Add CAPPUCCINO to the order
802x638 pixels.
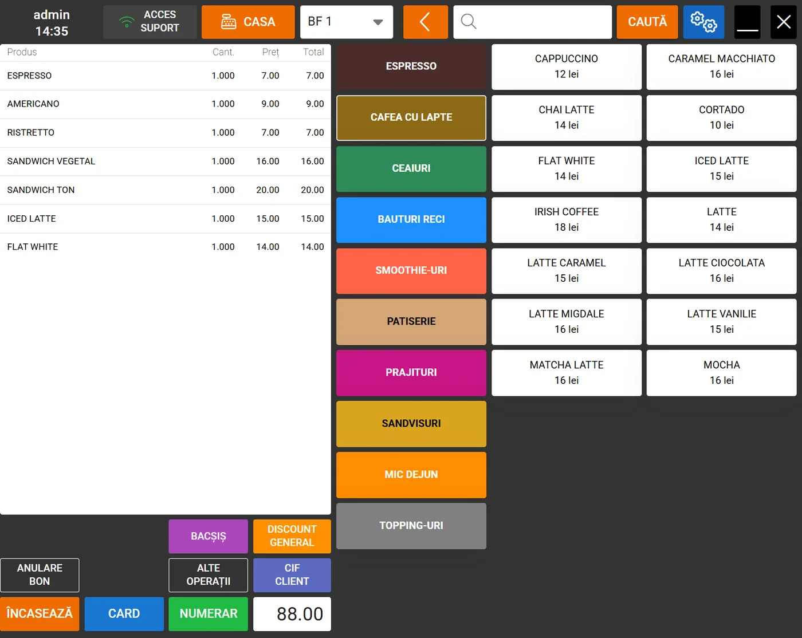pos(566,66)
